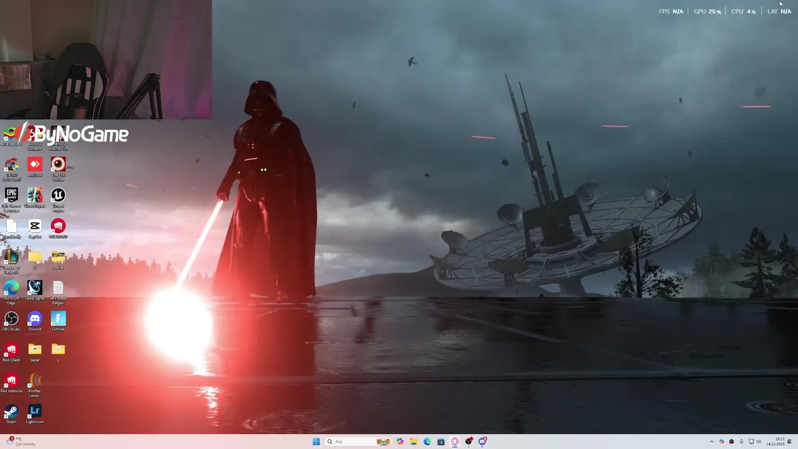Viewport: 798px width, 449px height.
Task: Click the webcam overlay preview
Action: [106, 59]
